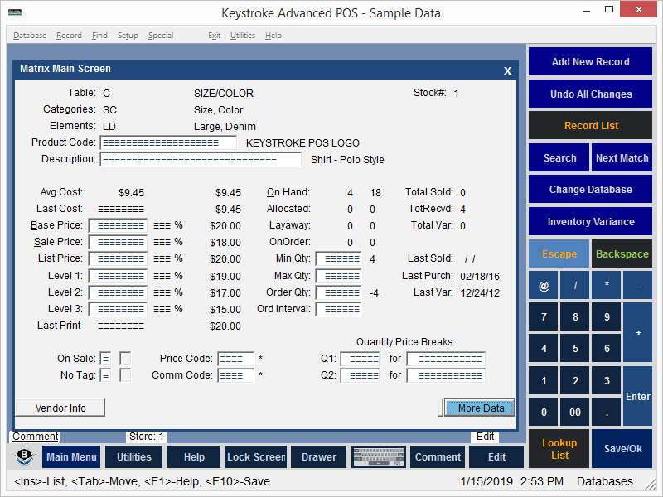The image size is (663, 497).
Task: Click the More Data button
Action: (x=477, y=408)
